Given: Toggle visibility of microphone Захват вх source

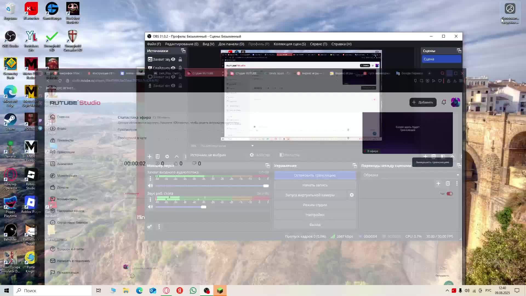Looking at the screenshot, I should pyautogui.click(x=173, y=86).
